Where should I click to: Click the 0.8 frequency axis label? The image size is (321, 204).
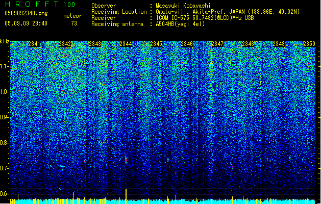point(4,143)
